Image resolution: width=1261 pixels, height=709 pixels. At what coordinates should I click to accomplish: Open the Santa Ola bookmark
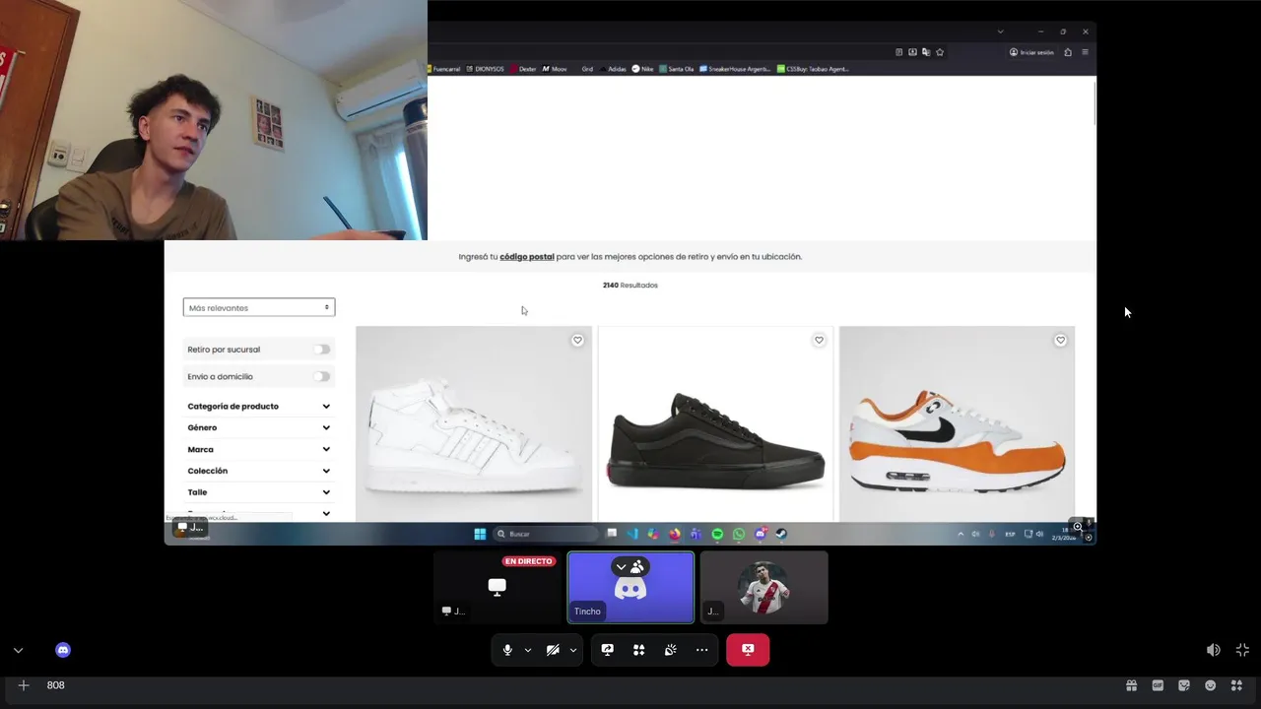(x=677, y=69)
